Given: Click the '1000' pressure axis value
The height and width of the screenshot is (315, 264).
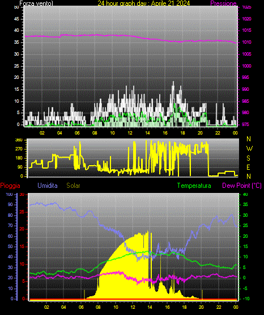Looking at the screenshot, I should click(x=246, y=66).
